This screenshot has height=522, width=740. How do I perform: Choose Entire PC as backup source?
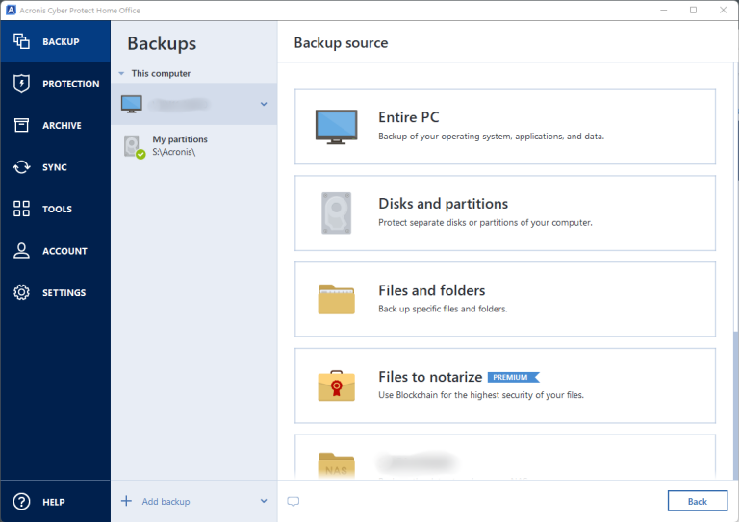(x=505, y=126)
